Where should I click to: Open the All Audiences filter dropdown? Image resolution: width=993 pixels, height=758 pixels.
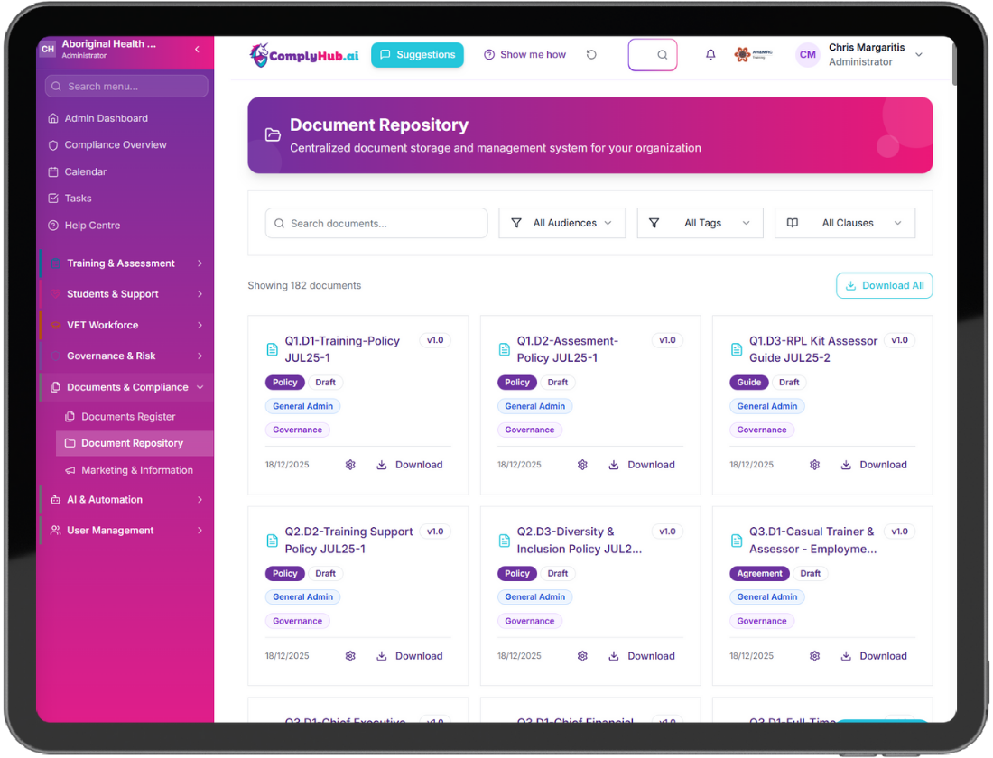(561, 223)
